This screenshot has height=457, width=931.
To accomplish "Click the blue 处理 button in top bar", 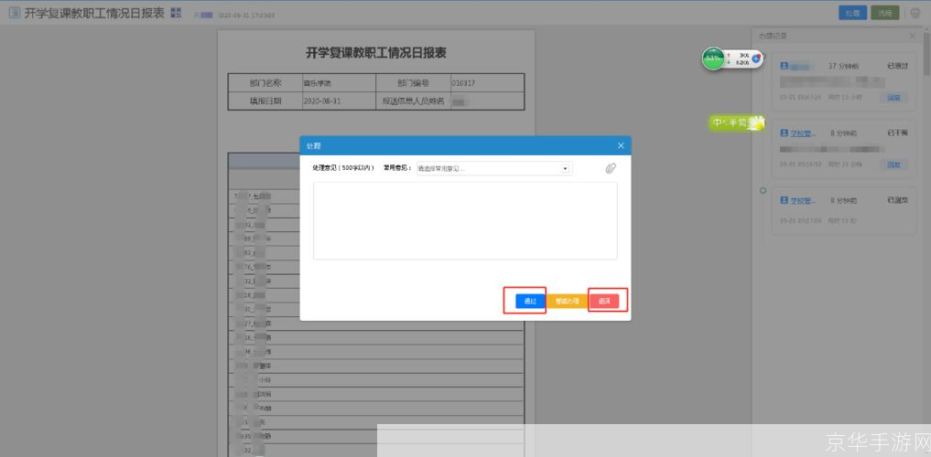I will point(852,13).
